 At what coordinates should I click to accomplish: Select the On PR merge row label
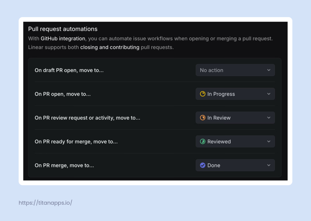tap(64, 165)
